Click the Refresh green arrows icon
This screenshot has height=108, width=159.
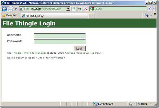tap(80, 9)
